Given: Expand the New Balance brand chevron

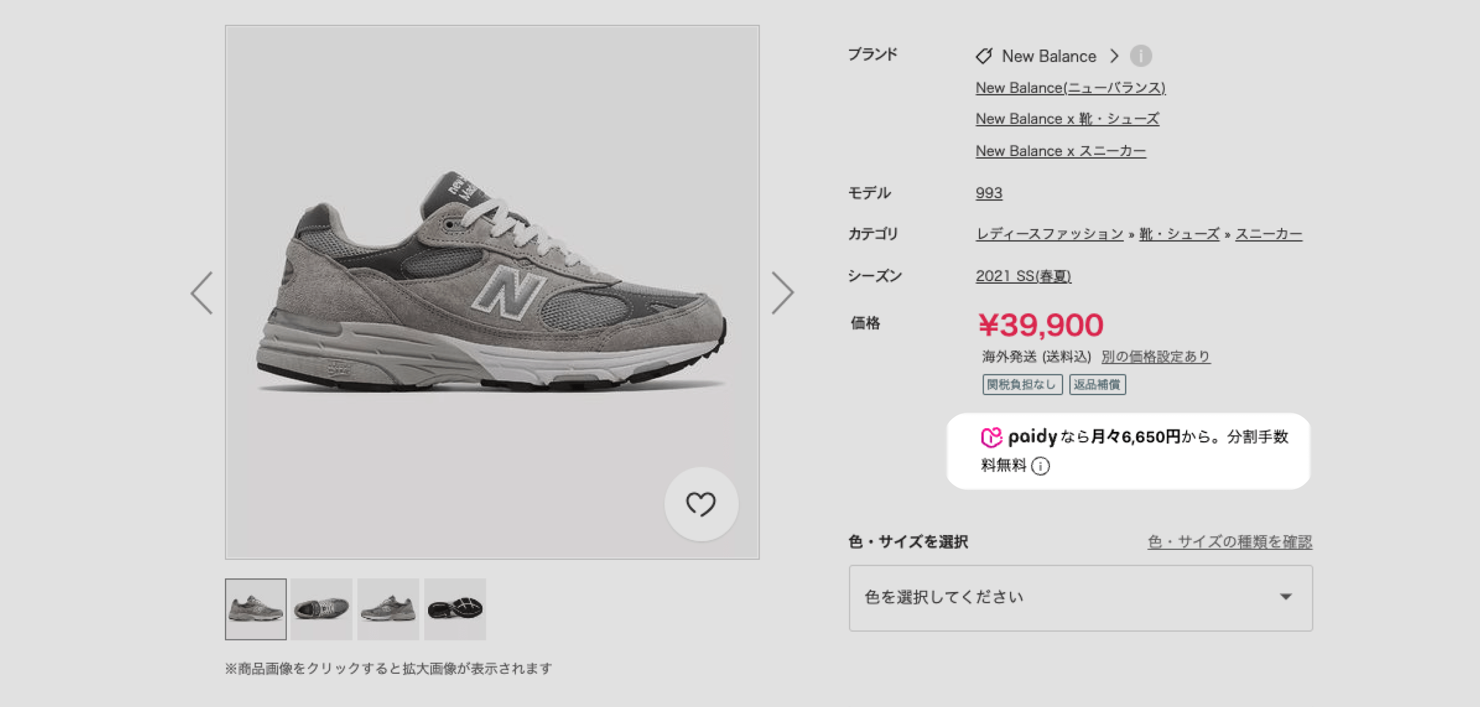Looking at the screenshot, I should pyautogui.click(x=1114, y=56).
